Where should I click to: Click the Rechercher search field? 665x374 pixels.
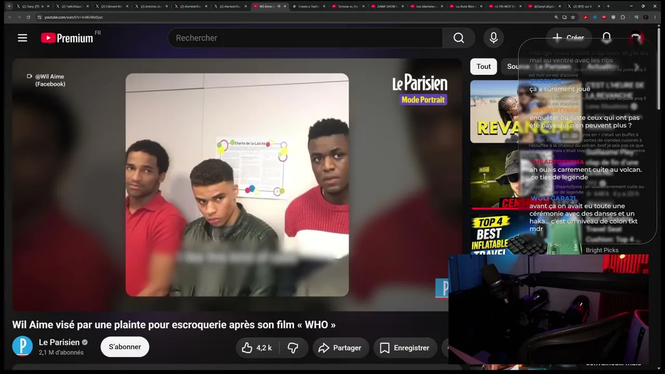click(304, 38)
